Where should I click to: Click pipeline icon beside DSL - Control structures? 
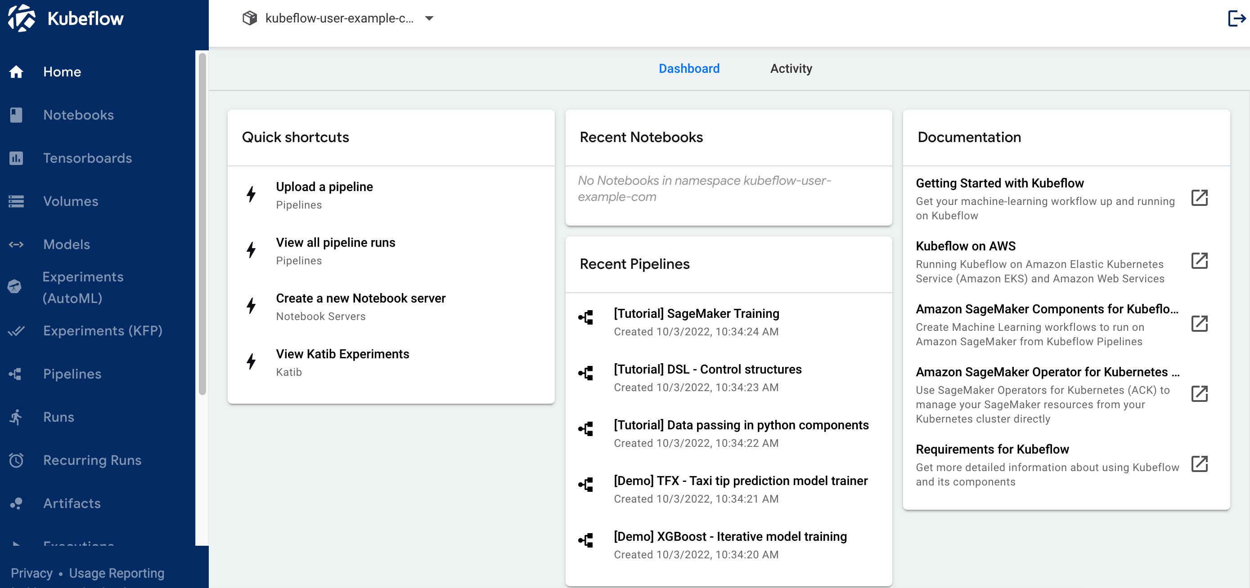(586, 373)
